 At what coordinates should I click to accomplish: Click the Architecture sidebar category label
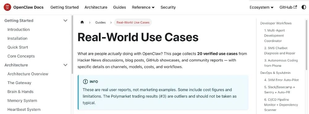(16, 65)
